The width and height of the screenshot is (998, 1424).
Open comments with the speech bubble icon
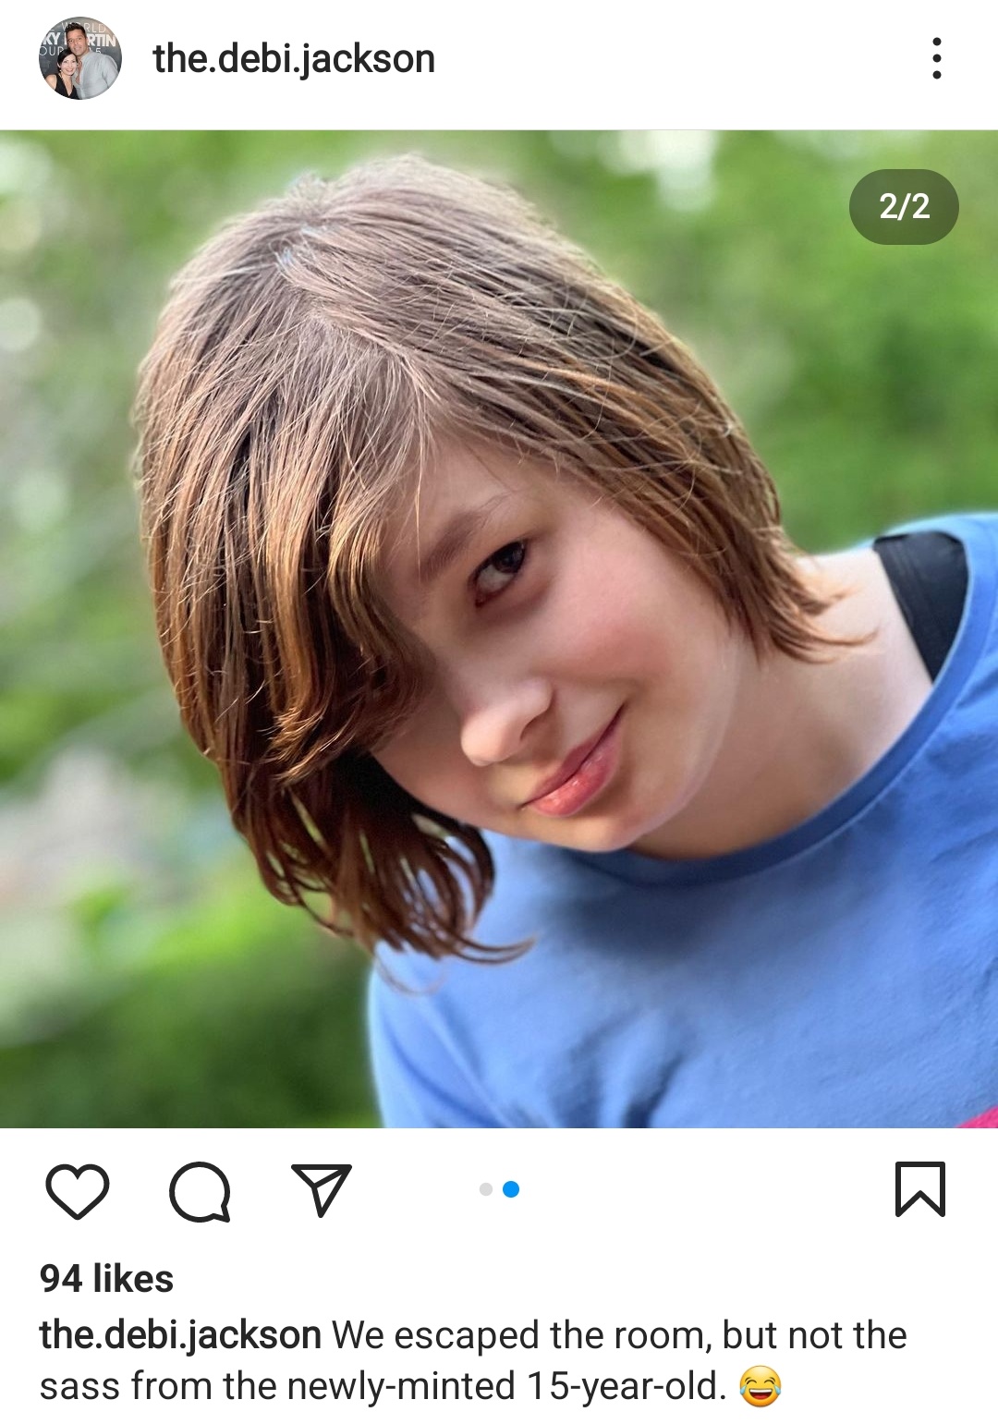point(200,1191)
